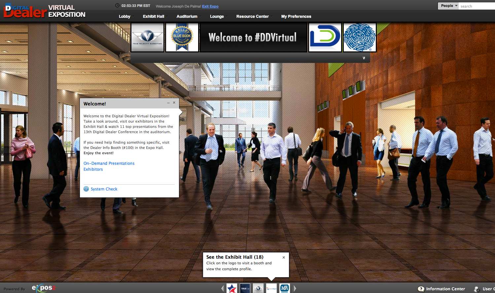
Task: Minimize the Welcome! panel
Action: pyautogui.click(x=168, y=103)
